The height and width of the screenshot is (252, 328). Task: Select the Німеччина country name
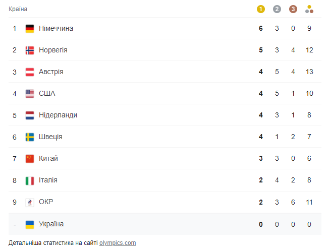coord(56,29)
